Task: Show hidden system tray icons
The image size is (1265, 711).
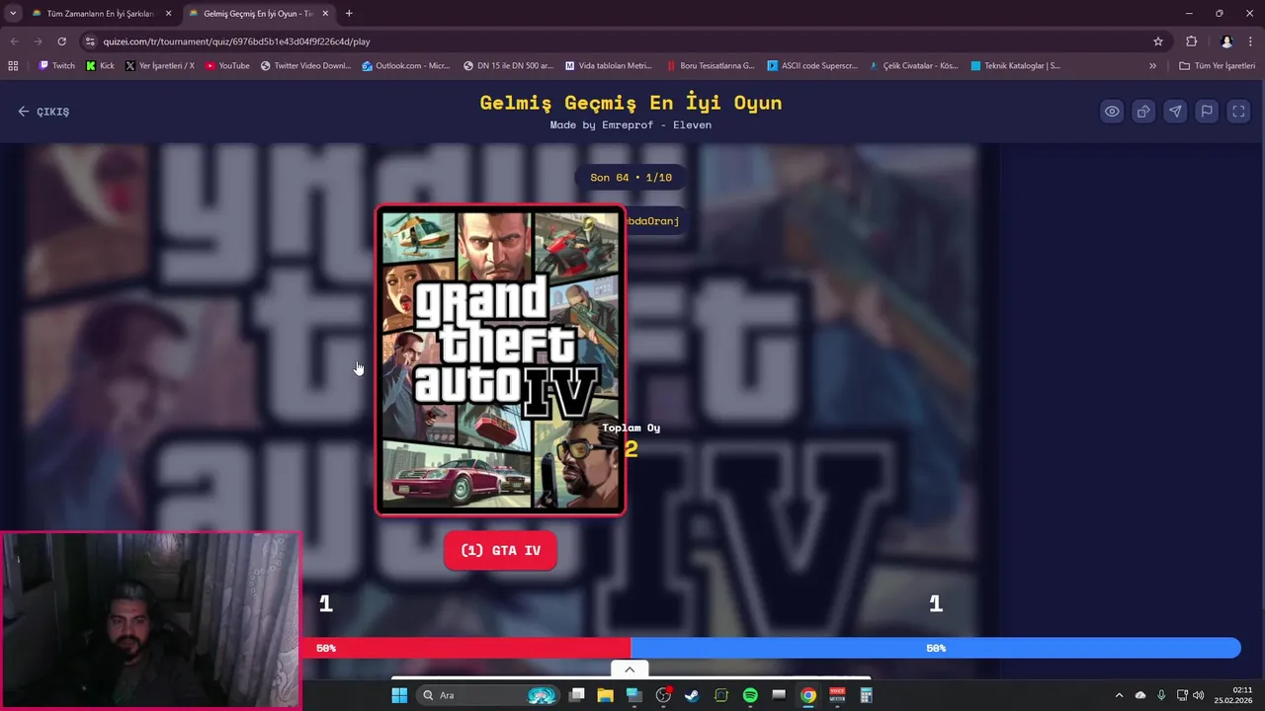Action: (x=1119, y=695)
